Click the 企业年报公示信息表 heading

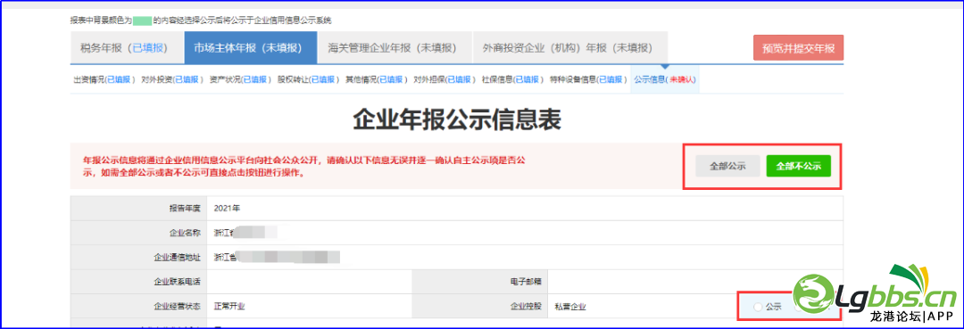tap(457, 119)
